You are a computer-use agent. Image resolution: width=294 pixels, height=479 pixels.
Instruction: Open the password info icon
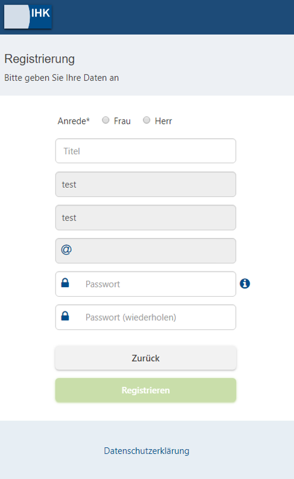[x=245, y=284]
